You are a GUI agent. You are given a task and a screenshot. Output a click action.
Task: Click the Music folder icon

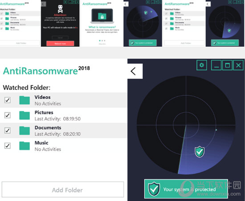click(24, 146)
